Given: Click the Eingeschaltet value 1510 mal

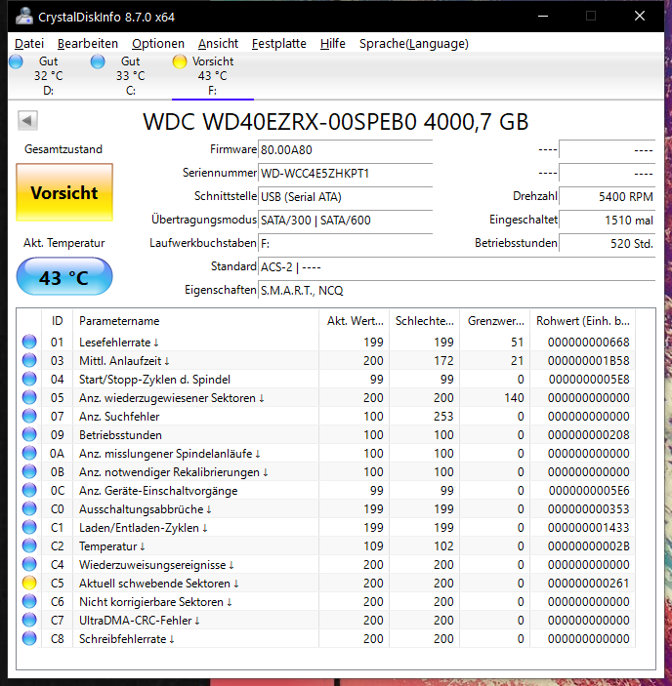Looking at the screenshot, I should click(608, 221).
